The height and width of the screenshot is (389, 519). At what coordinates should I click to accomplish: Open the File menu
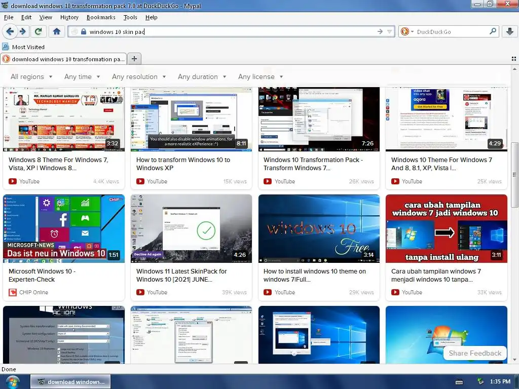[9, 17]
